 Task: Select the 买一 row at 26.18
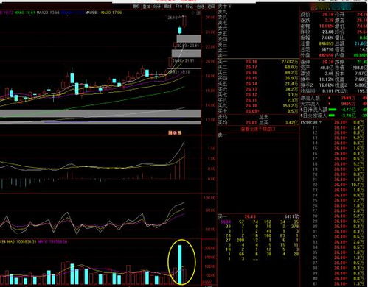(258, 62)
